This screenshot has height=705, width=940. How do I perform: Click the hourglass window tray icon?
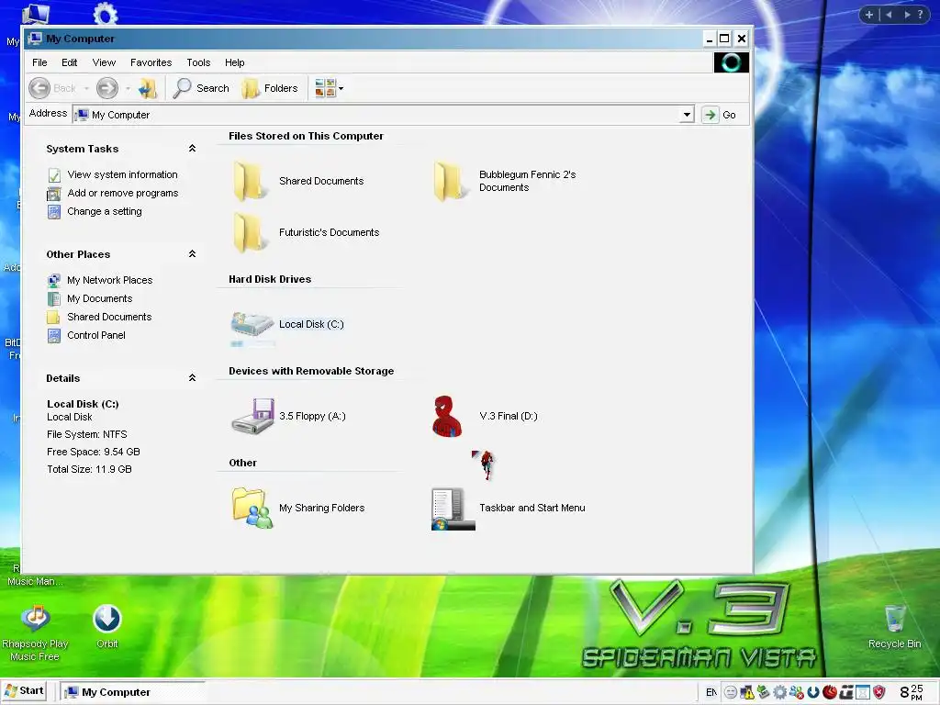(862, 692)
